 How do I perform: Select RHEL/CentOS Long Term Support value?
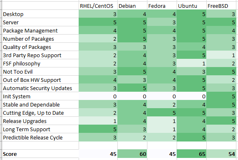coord(98,129)
